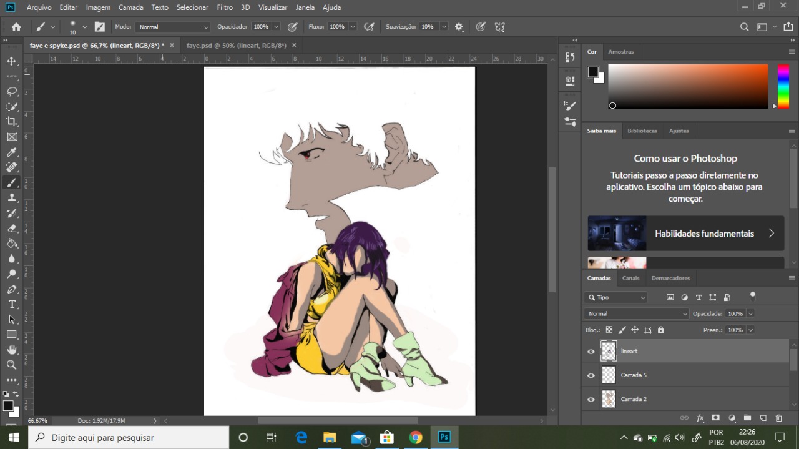Image resolution: width=799 pixels, height=449 pixels.
Task: Select the Spot Healing Brush tool
Action: click(11, 167)
